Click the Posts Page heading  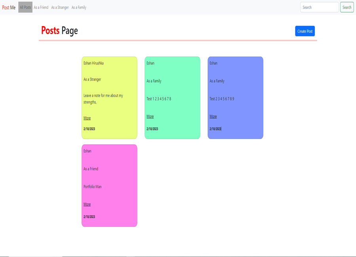(x=59, y=31)
